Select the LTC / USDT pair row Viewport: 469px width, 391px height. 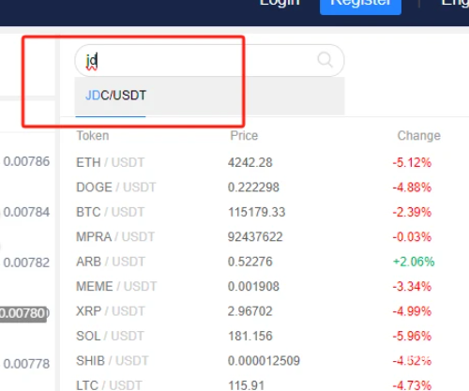(265, 384)
